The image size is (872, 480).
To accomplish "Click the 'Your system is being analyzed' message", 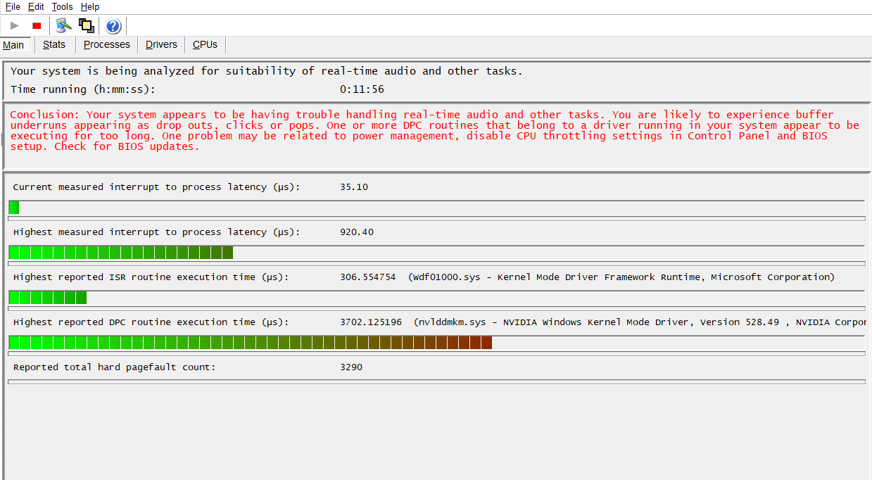I will point(267,71).
